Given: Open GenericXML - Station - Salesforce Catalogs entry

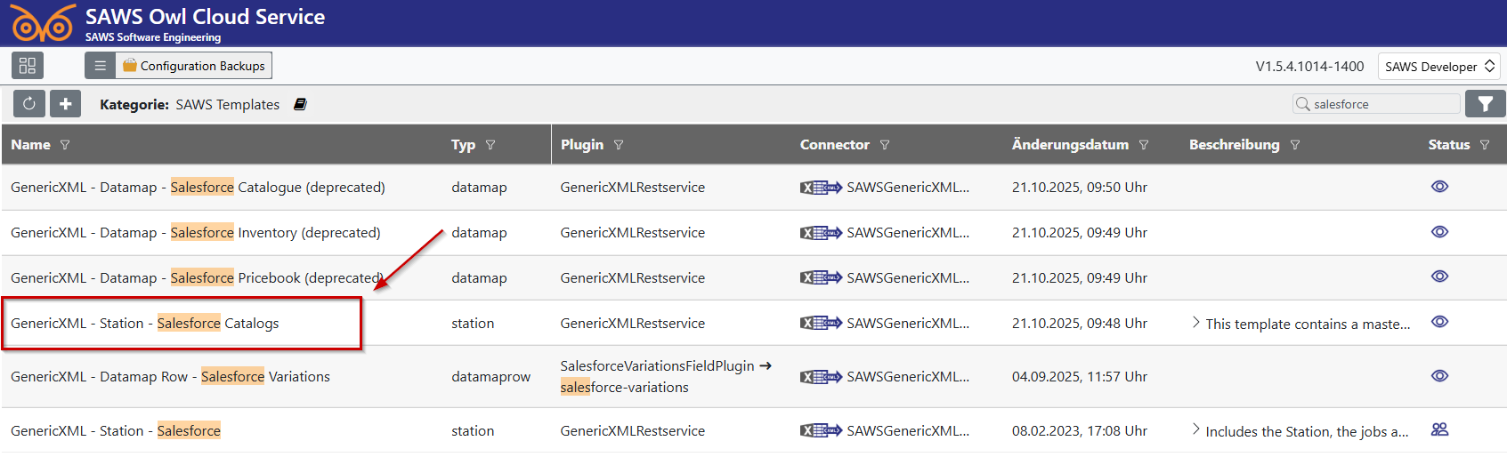Looking at the screenshot, I should (x=144, y=324).
